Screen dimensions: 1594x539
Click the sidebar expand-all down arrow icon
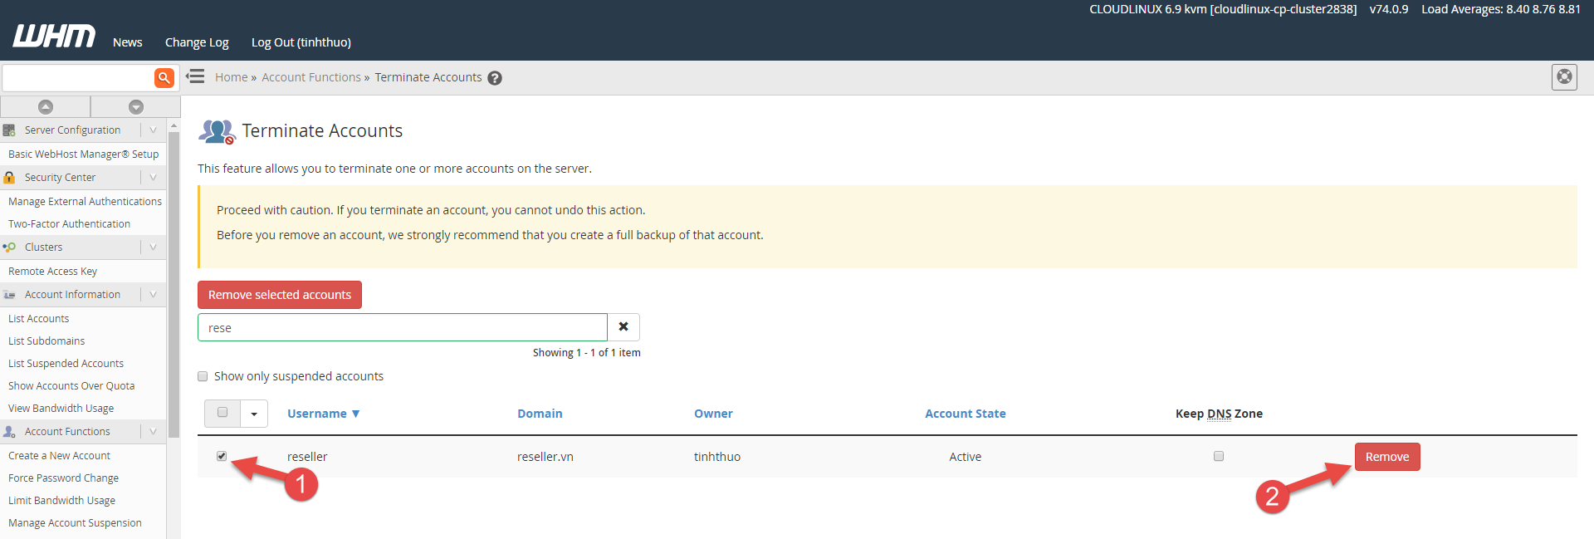coord(136,107)
